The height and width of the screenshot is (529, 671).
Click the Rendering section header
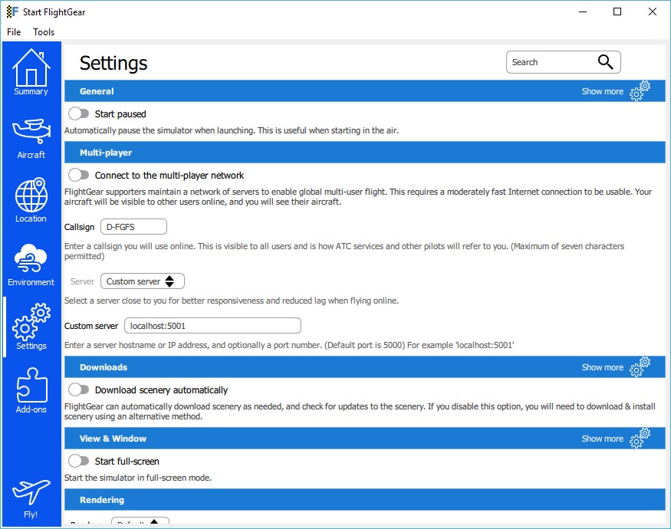coord(364,499)
